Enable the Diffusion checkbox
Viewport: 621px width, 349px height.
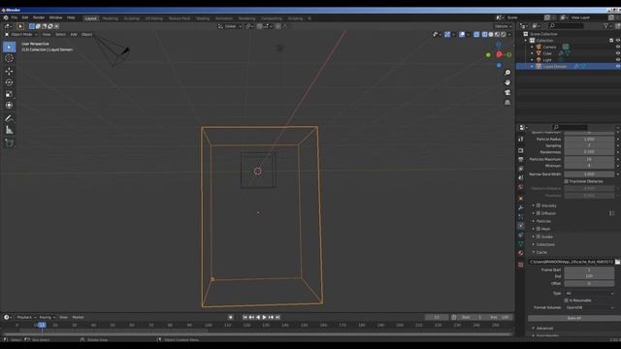pos(539,213)
